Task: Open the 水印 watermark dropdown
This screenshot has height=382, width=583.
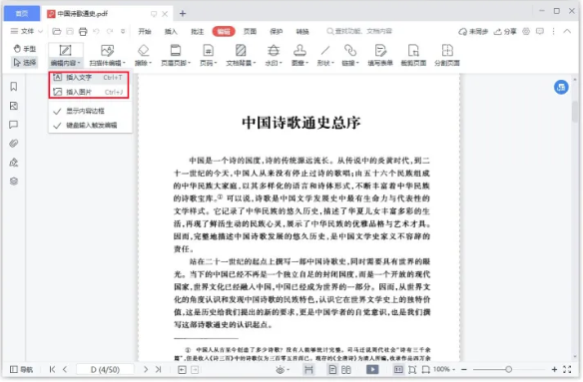Action: coord(274,55)
